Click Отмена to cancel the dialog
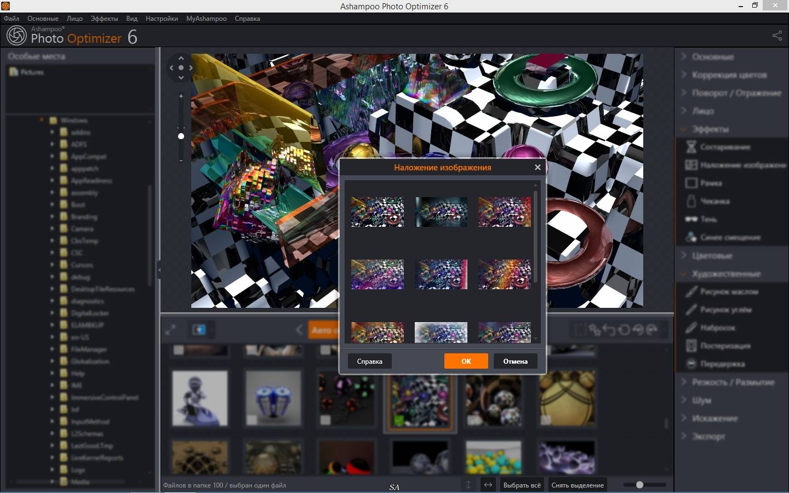 pyautogui.click(x=515, y=361)
